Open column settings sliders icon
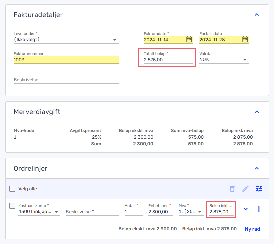The image size is (274, 244). click(x=259, y=189)
